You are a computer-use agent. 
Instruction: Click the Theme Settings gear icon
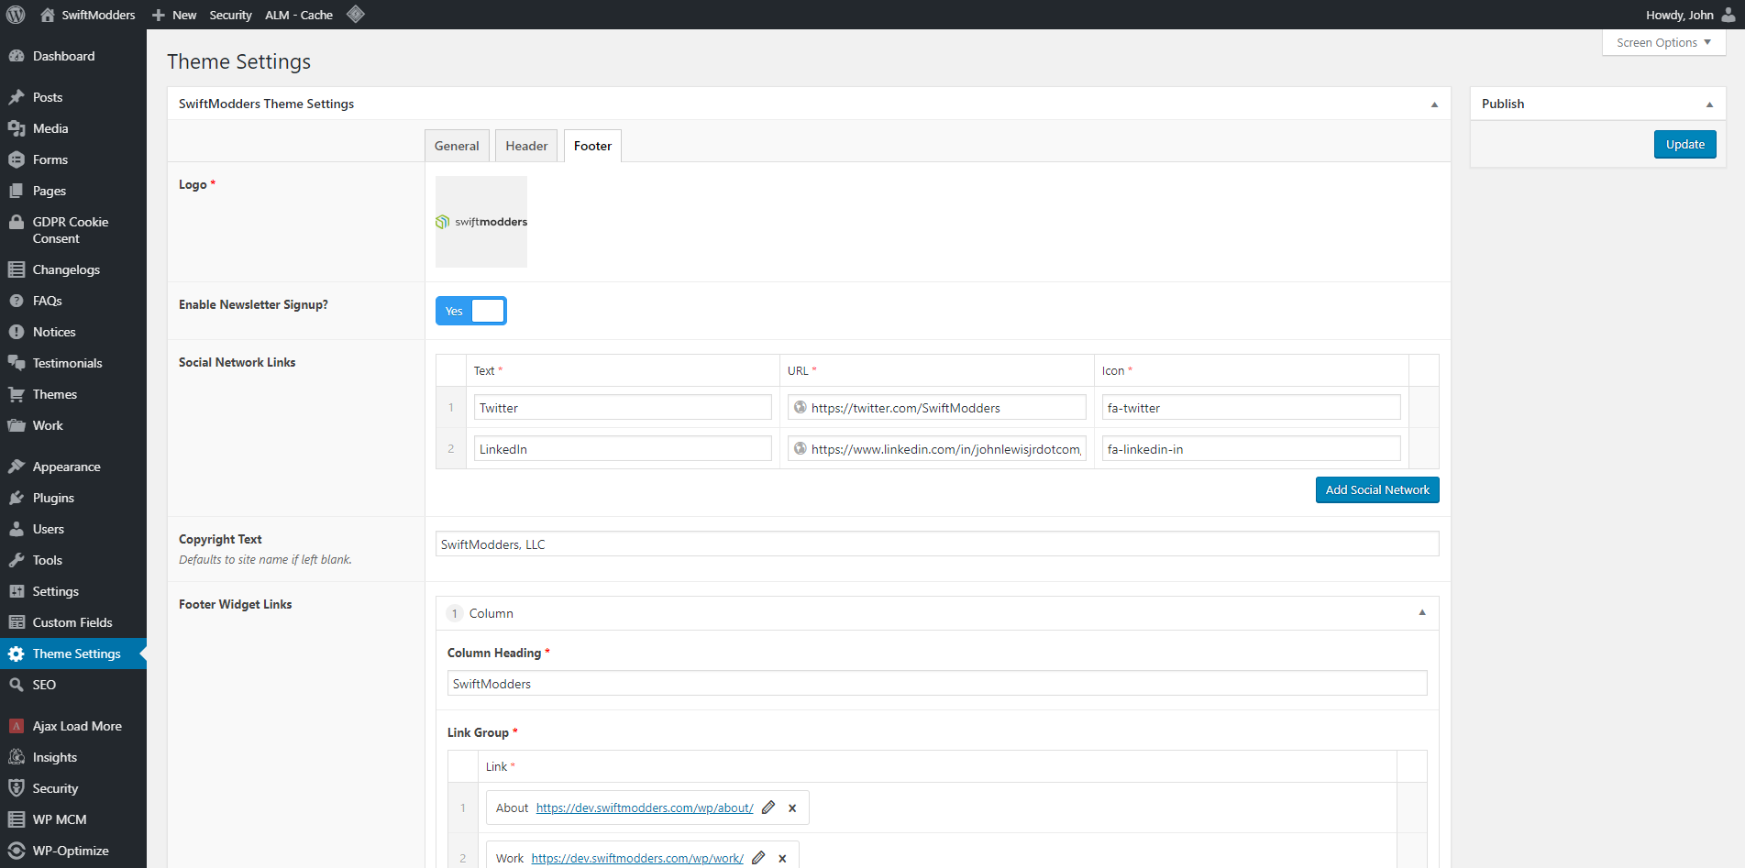pyautogui.click(x=17, y=654)
